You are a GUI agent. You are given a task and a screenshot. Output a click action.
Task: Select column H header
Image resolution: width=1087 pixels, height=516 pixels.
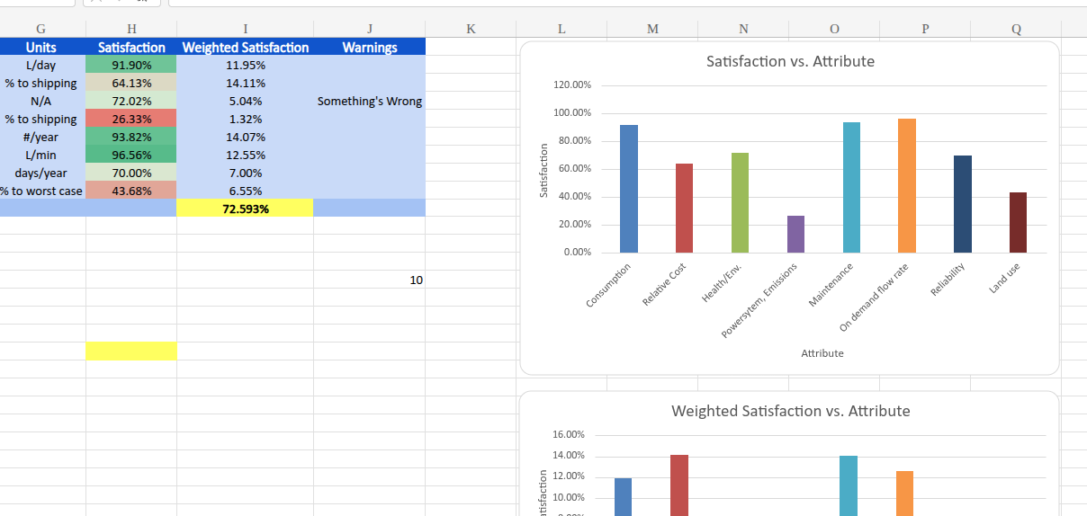point(131,29)
